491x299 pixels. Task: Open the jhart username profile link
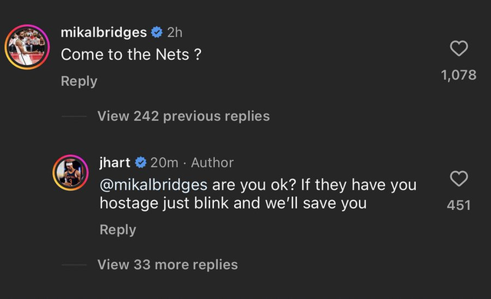(114, 163)
